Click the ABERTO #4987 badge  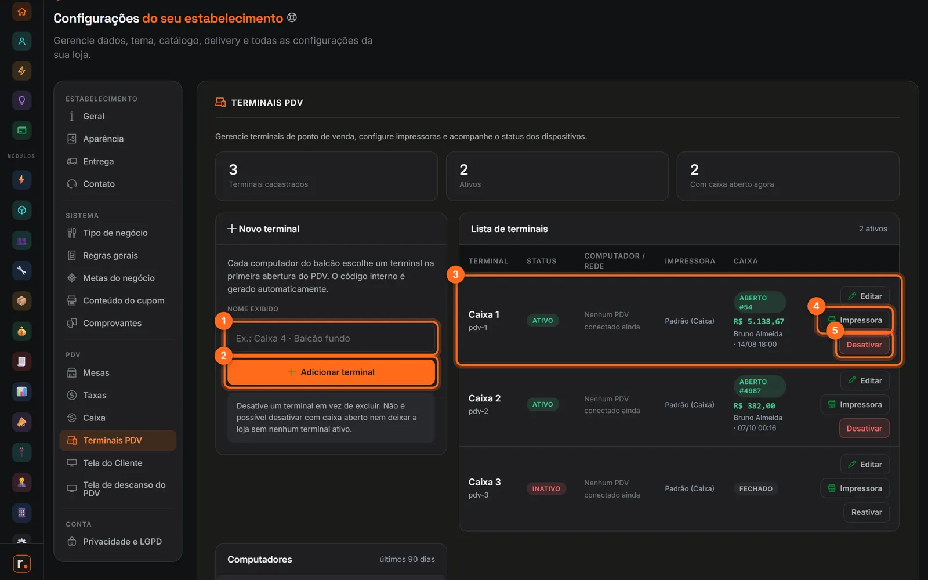pos(759,386)
